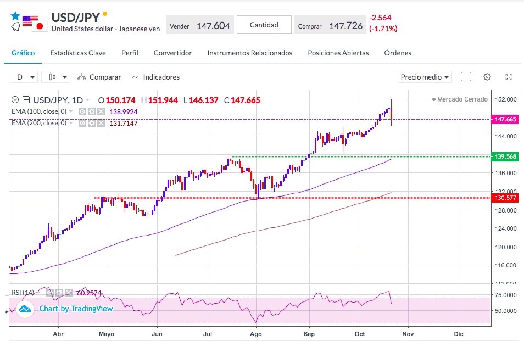Viewport: 524px width, 341px height.
Task: Click the EMA 100 value 138.9924
Action: (124, 112)
